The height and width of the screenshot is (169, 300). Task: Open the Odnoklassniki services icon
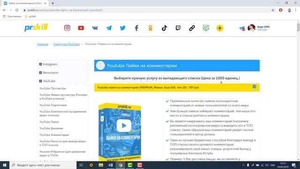click(150, 28)
